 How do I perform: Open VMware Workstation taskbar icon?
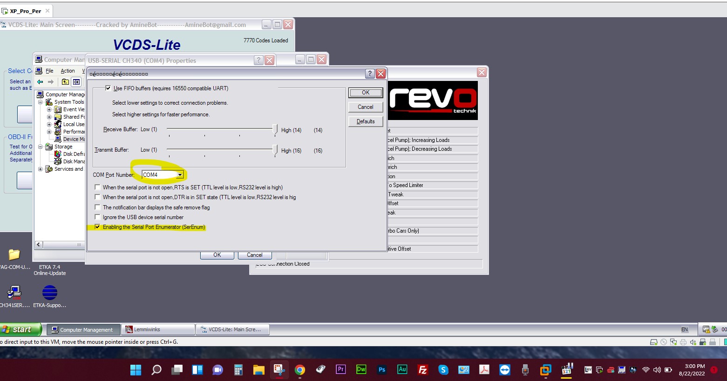click(x=546, y=370)
